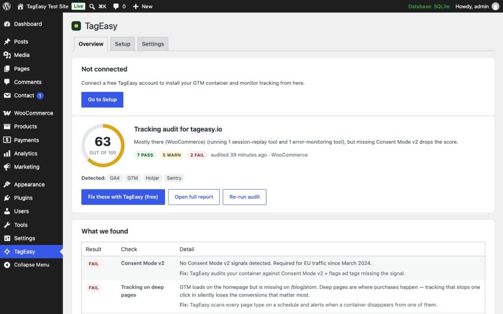Click the Tools wrench icon
503x314 pixels.
(7, 225)
